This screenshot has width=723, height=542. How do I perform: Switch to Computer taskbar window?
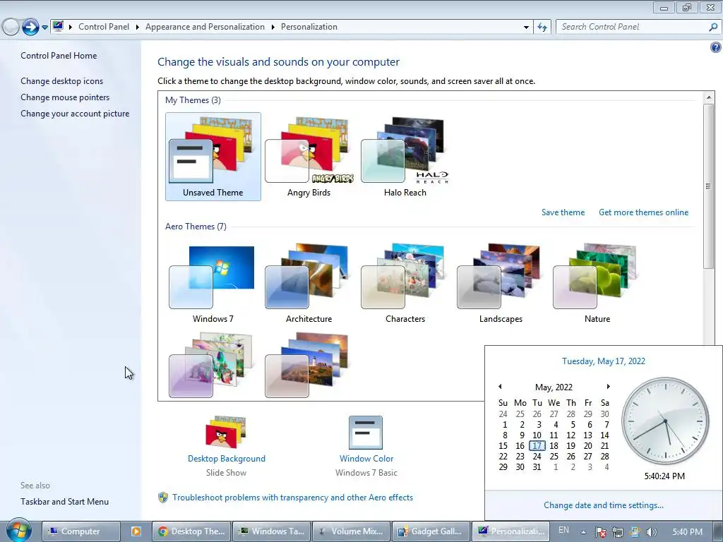tap(80, 531)
